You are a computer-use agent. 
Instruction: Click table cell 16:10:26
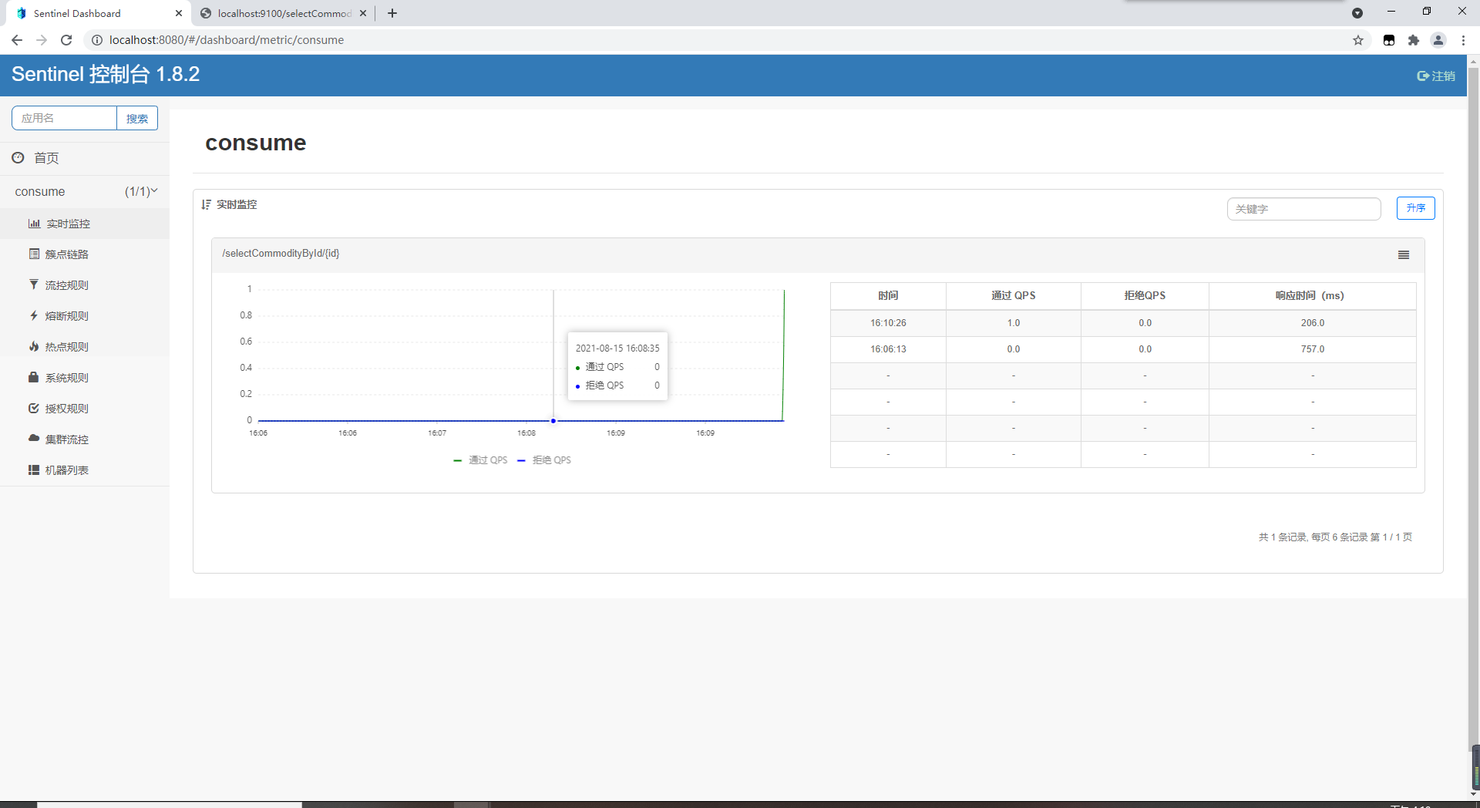click(x=888, y=323)
